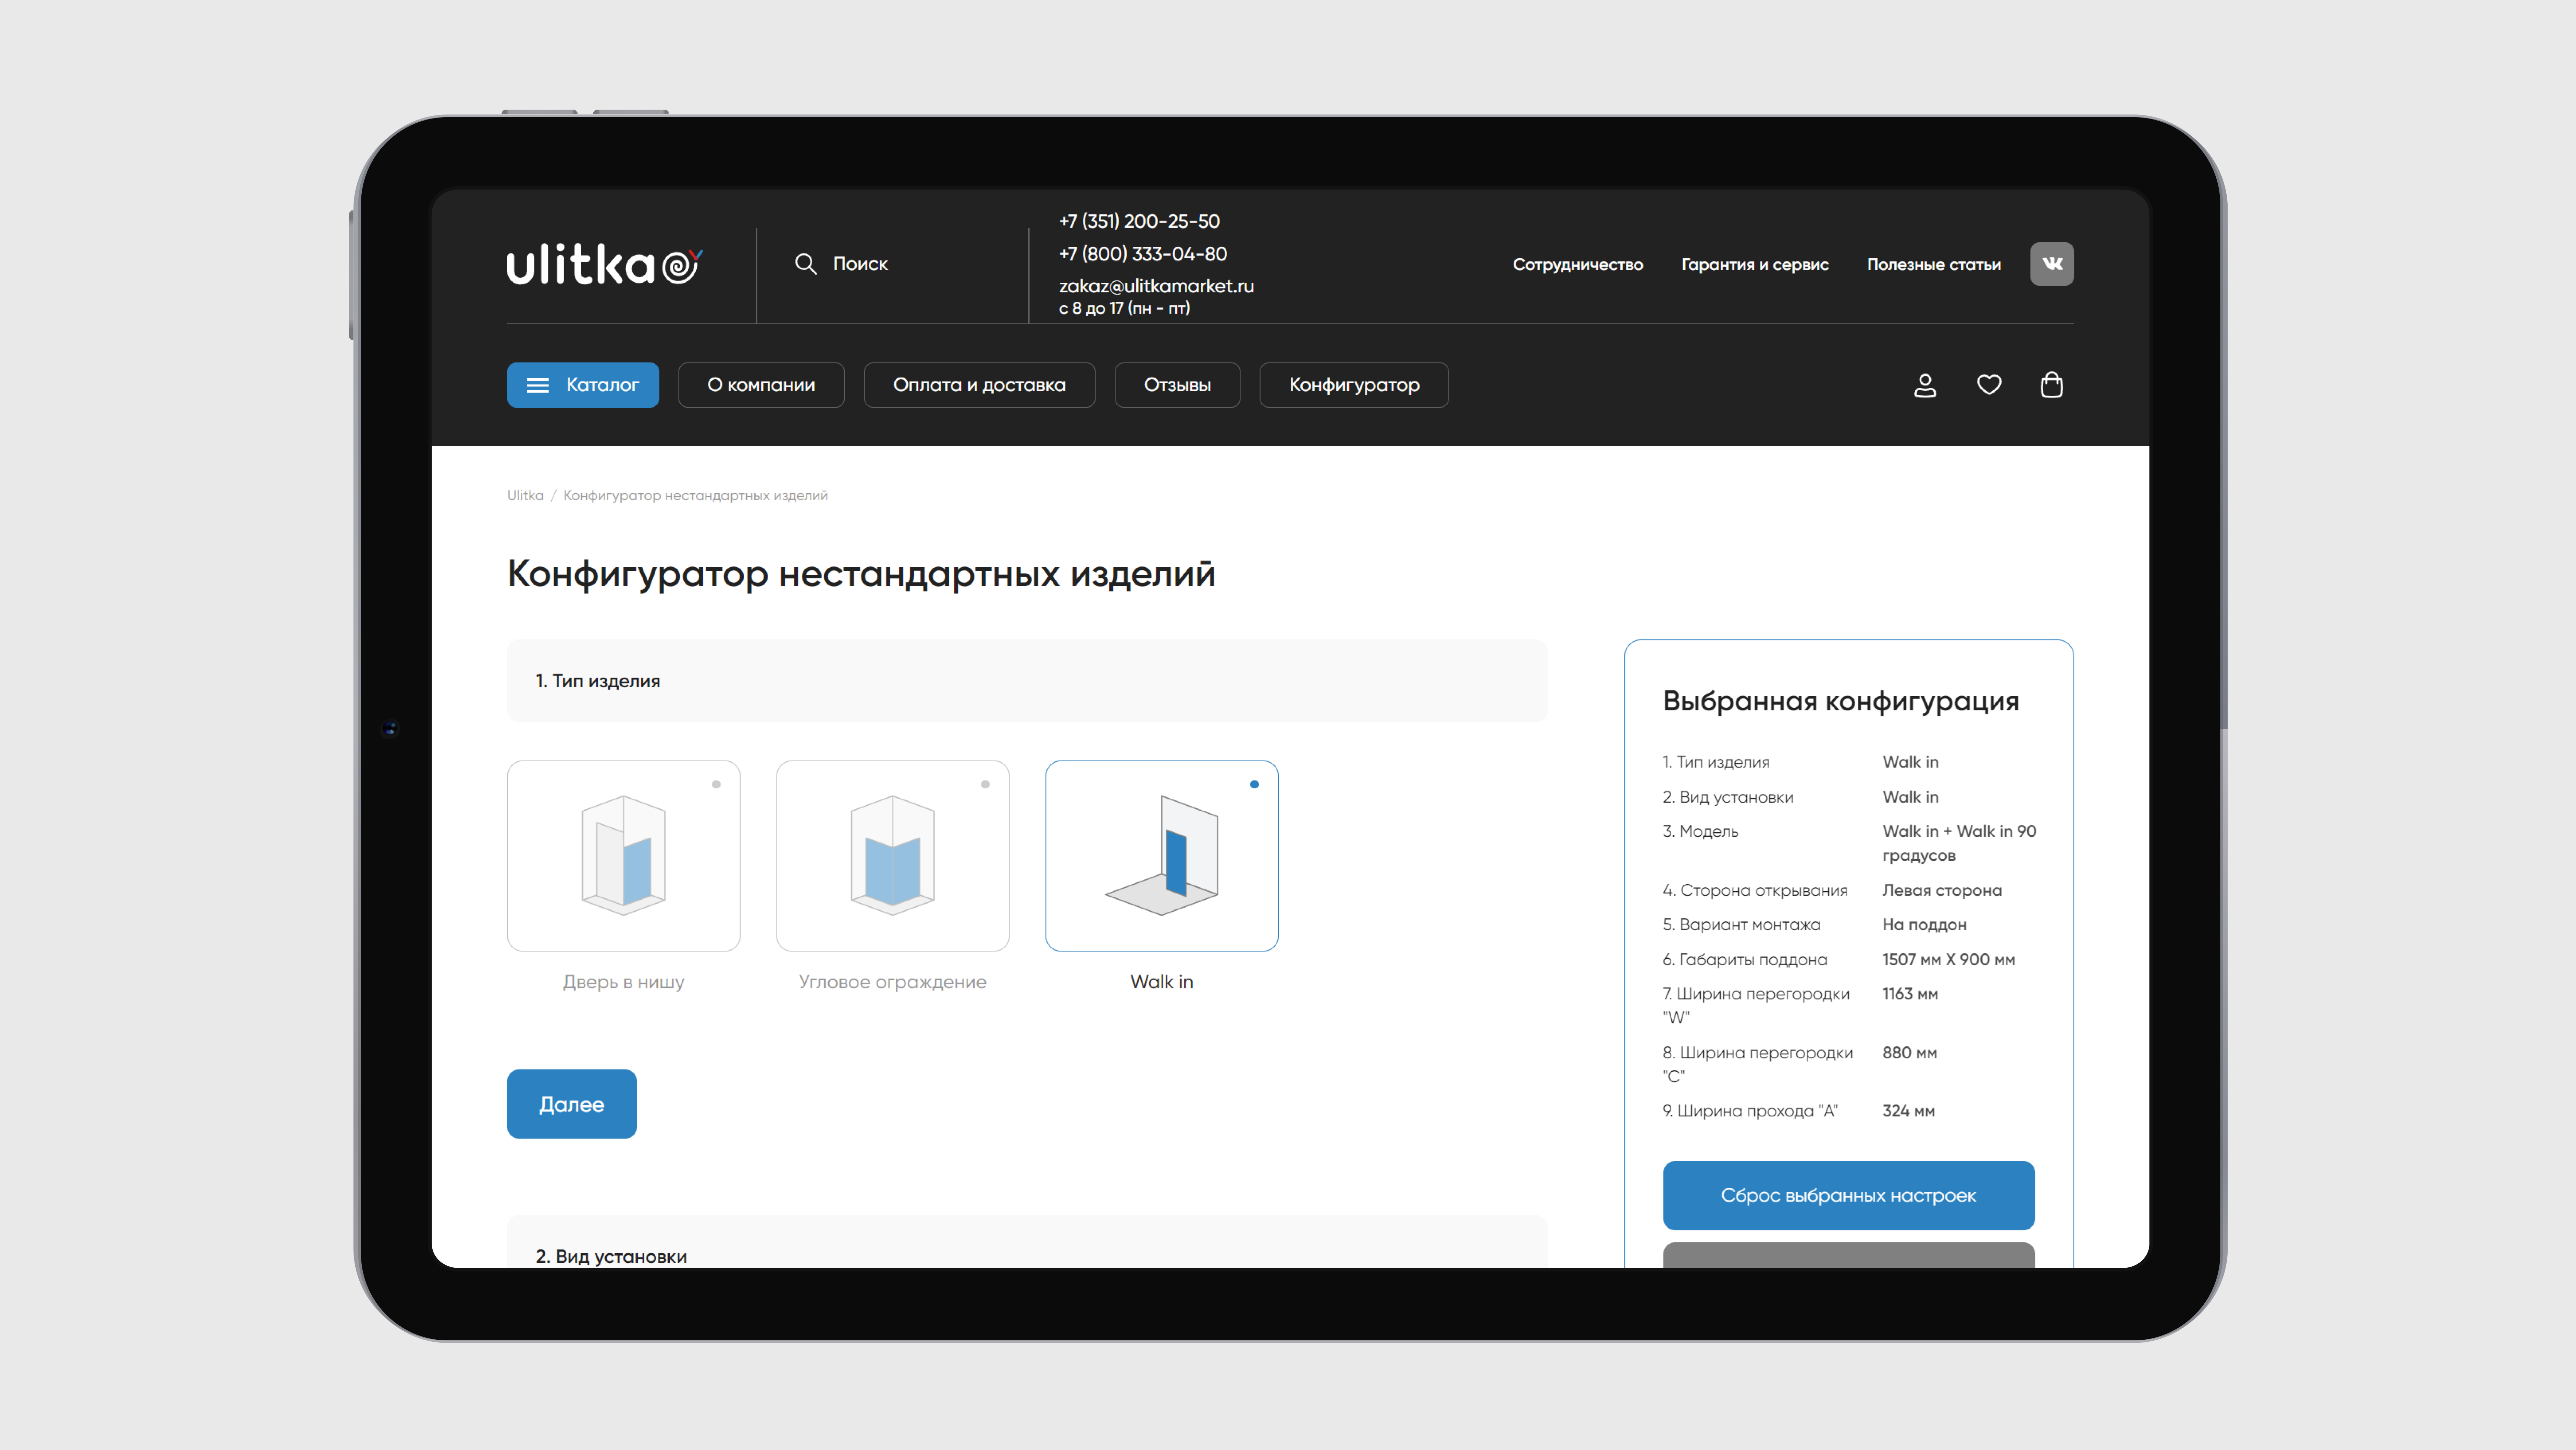Open the shopping bag cart icon
Screen dimensions: 2576x1450
pyautogui.click(x=2052, y=385)
